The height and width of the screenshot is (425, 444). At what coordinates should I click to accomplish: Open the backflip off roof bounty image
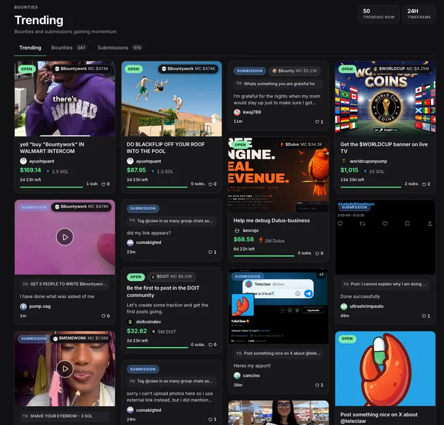(x=172, y=99)
